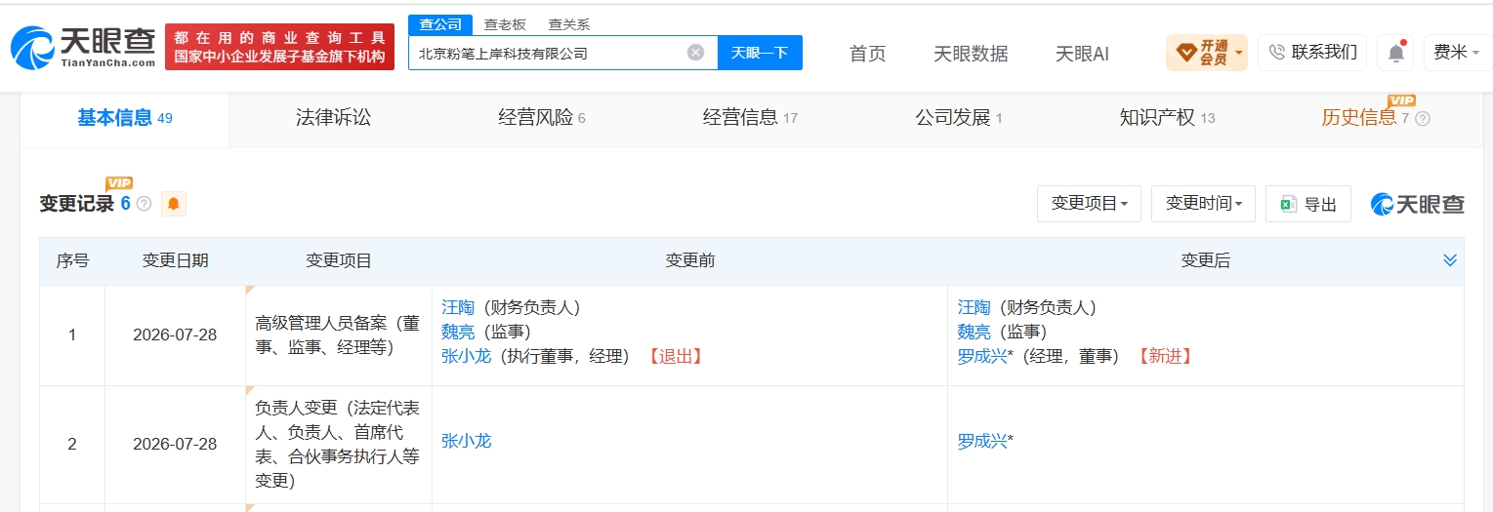This screenshot has width=1493, height=512.
Task: Expand the double-chevron in the table header
Action: coord(1450,260)
